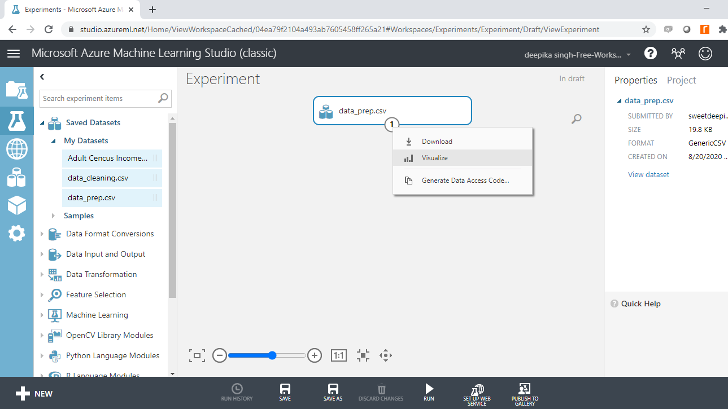Click the zoom out minus button

(220, 355)
